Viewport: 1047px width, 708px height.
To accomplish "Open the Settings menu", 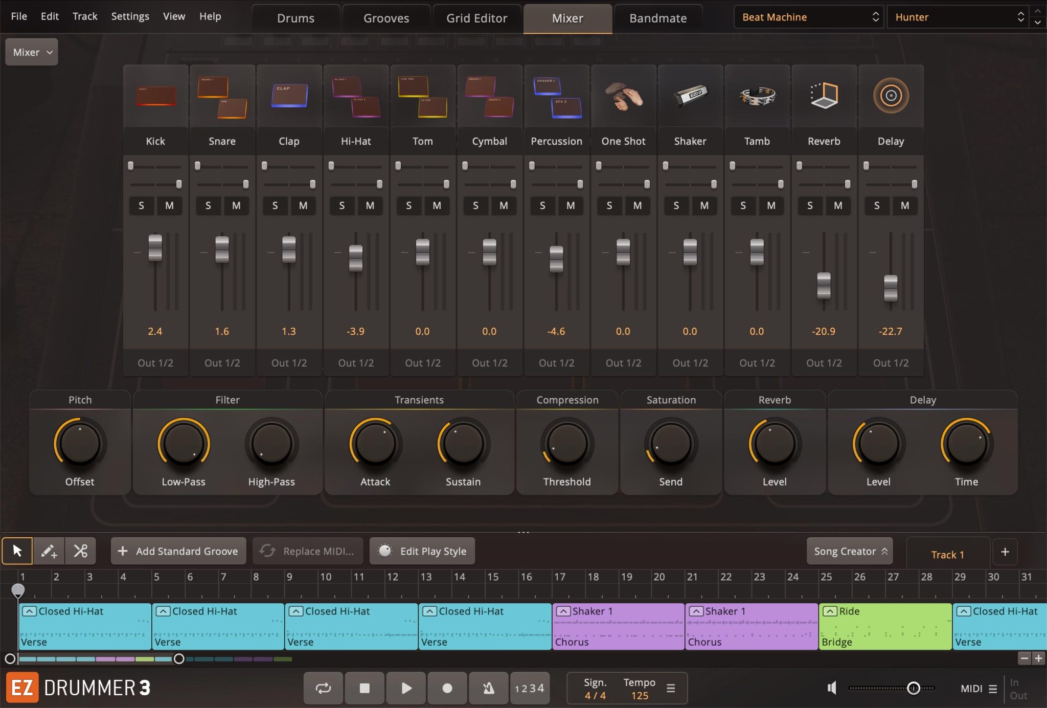I will coord(130,16).
